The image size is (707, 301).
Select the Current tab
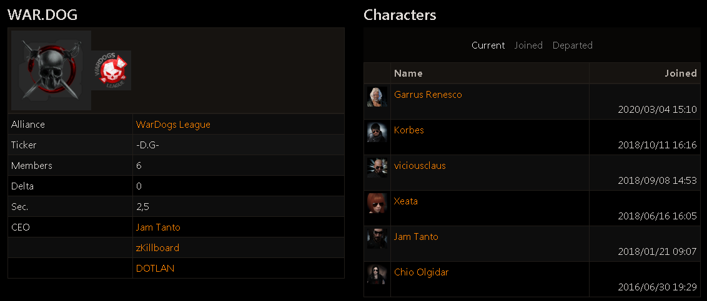[488, 45]
